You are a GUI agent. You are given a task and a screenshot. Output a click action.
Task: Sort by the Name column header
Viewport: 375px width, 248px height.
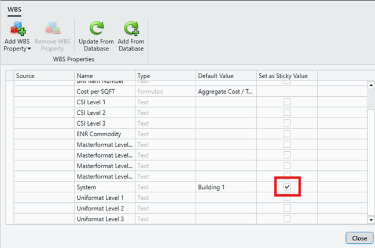tap(105, 76)
